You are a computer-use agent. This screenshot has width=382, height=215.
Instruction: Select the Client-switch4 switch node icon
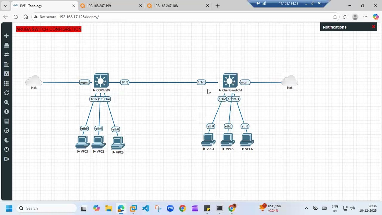tap(230, 80)
